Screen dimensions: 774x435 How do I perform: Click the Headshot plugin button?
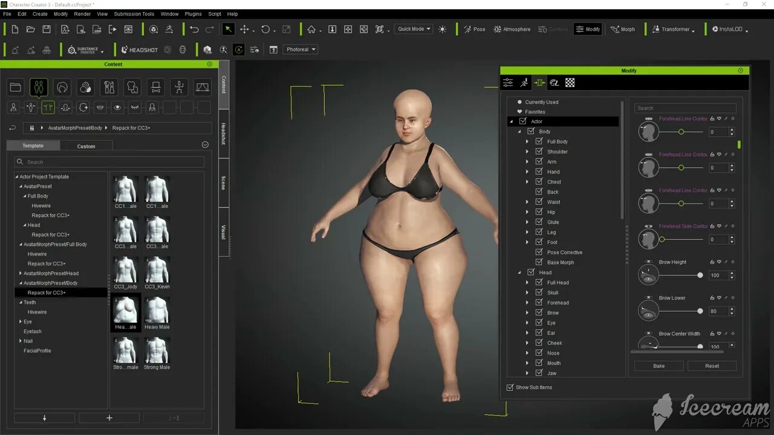139,50
